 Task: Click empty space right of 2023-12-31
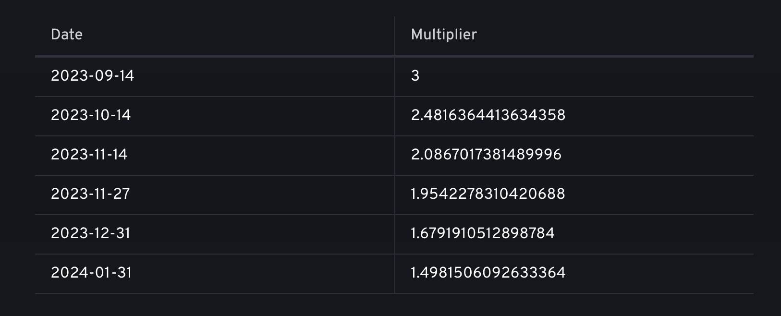[x=262, y=233]
